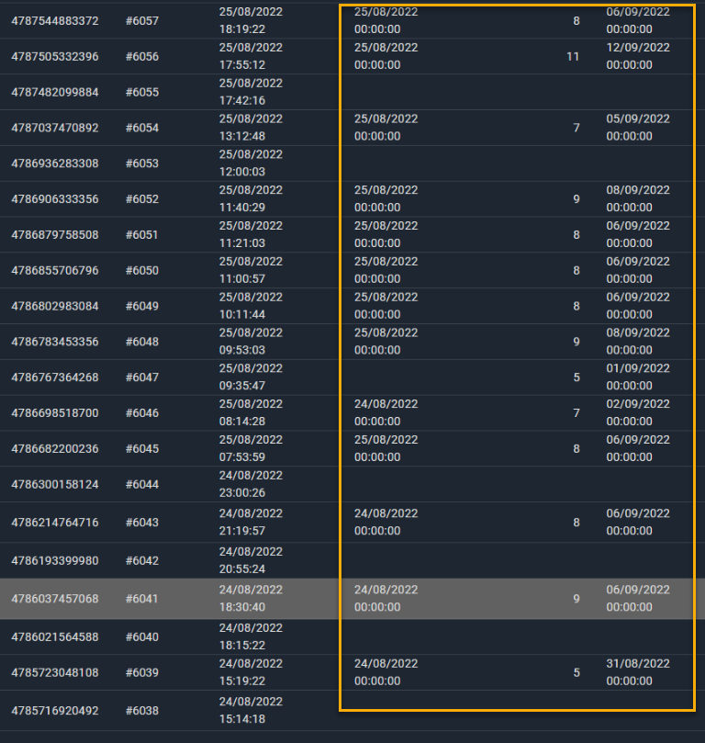Screen dimensions: 705x743
Task: Open order #6056 in the list
Action: coord(141,56)
